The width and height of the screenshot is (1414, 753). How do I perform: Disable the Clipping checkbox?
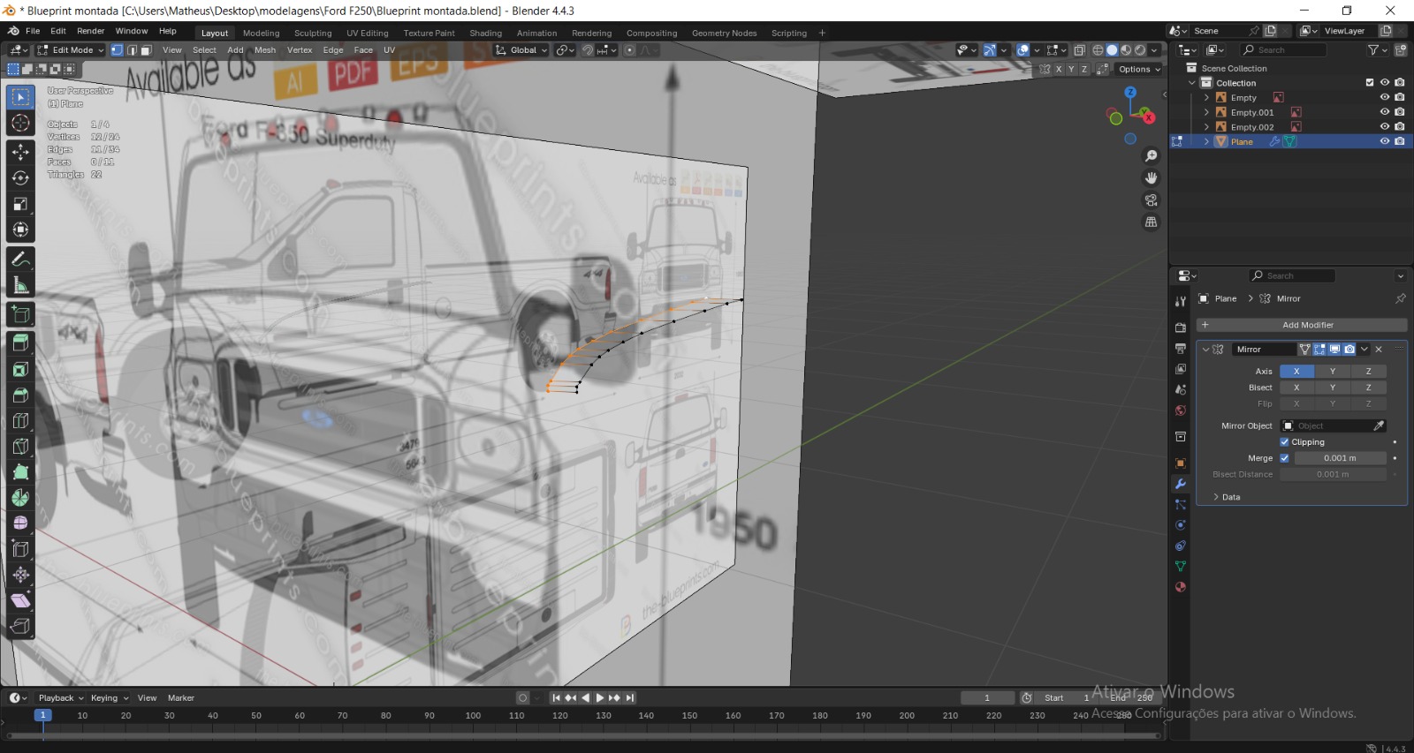pos(1284,442)
